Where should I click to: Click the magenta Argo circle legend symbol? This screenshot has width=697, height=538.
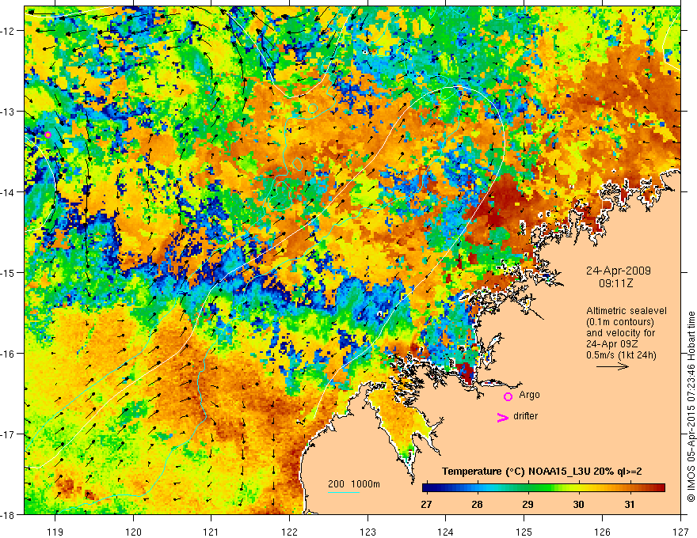coord(508,397)
